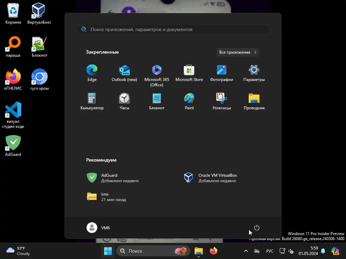Select оГНЕЛИС Firefox desktop shortcut
This screenshot has width=346, height=259.
pyautogui.click(x=13, y=80)
